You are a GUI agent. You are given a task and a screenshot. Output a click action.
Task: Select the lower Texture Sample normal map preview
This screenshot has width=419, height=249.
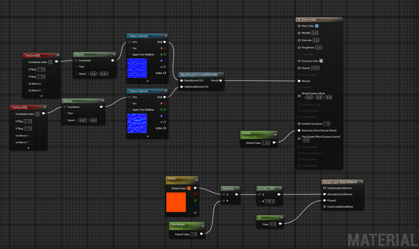pos(137,123)
